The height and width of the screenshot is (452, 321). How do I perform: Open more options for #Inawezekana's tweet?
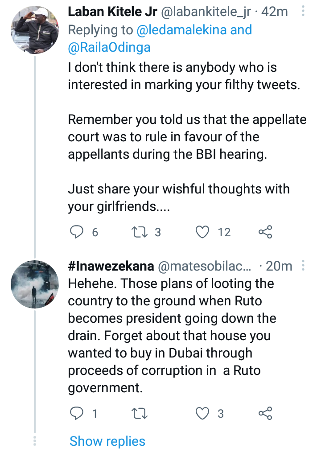[303, 266]
